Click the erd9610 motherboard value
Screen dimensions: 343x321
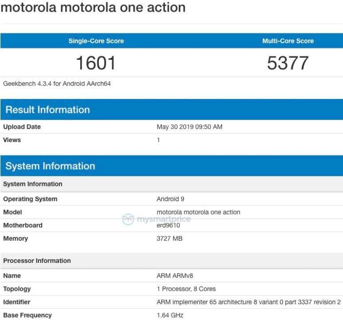point(168,226)
